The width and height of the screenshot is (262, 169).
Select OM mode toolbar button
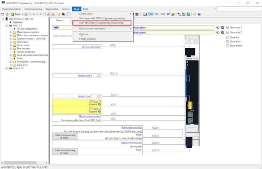[x=163, y=14]
